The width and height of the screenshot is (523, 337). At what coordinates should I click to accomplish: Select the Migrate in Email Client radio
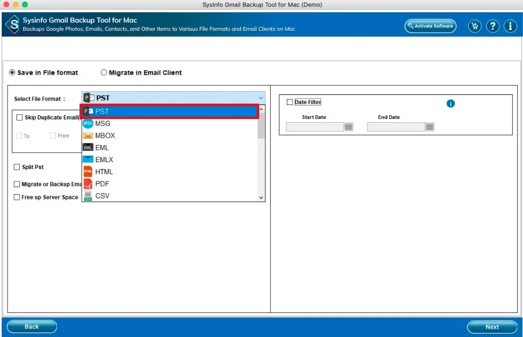pyautogui.click(x=104, y=73)
